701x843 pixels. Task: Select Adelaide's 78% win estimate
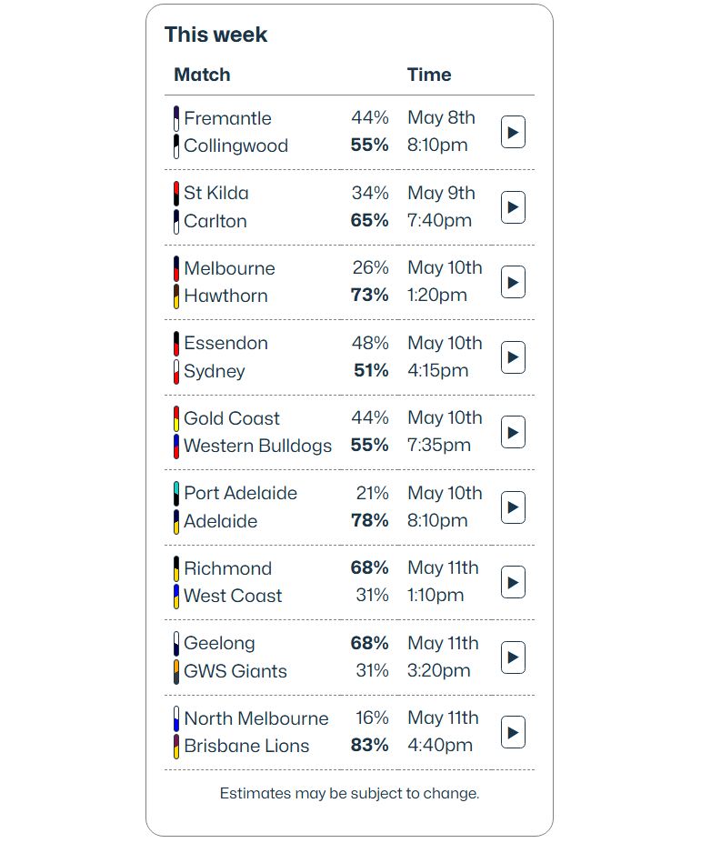point(370,520)
